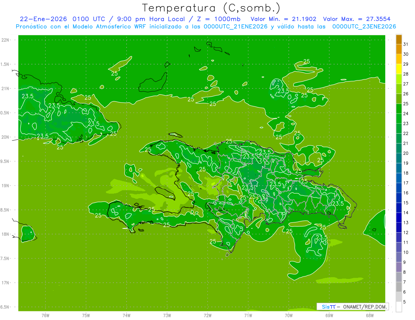Screen dimensions: 415x320
Task: Click the '70W' longitude axis label
Action: [288, 316]
